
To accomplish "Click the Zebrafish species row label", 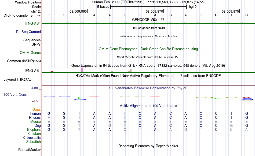I will point(33,142).
